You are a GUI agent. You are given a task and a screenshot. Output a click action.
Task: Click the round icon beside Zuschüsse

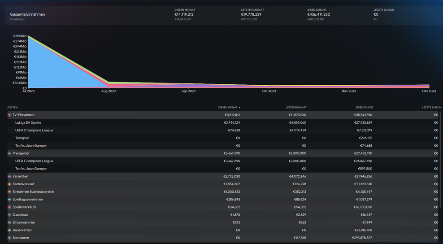(9, 215)
